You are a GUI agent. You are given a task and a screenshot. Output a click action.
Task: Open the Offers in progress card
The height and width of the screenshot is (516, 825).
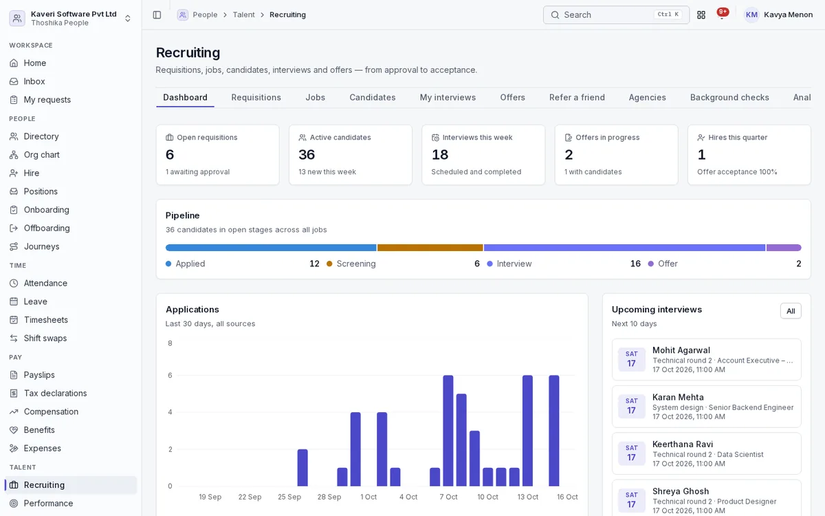point(617,155)
